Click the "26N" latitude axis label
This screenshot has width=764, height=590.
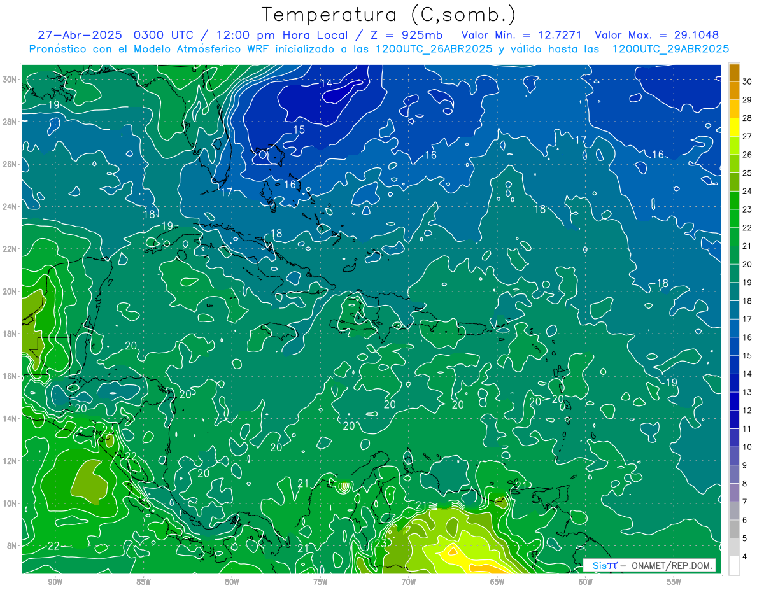(x=10, y=164)
